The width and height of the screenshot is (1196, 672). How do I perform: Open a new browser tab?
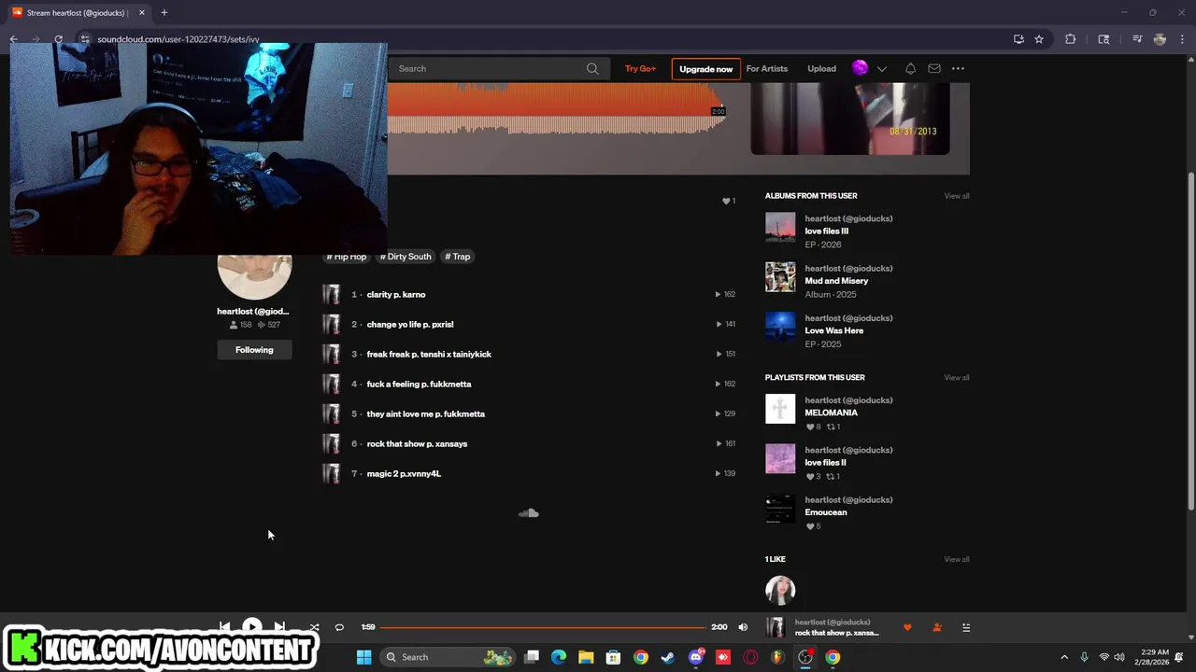pos(164,13)
